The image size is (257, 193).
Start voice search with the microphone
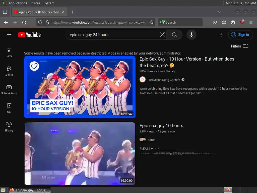point(191,35)
